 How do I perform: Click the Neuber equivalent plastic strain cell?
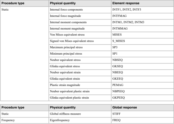80,92
